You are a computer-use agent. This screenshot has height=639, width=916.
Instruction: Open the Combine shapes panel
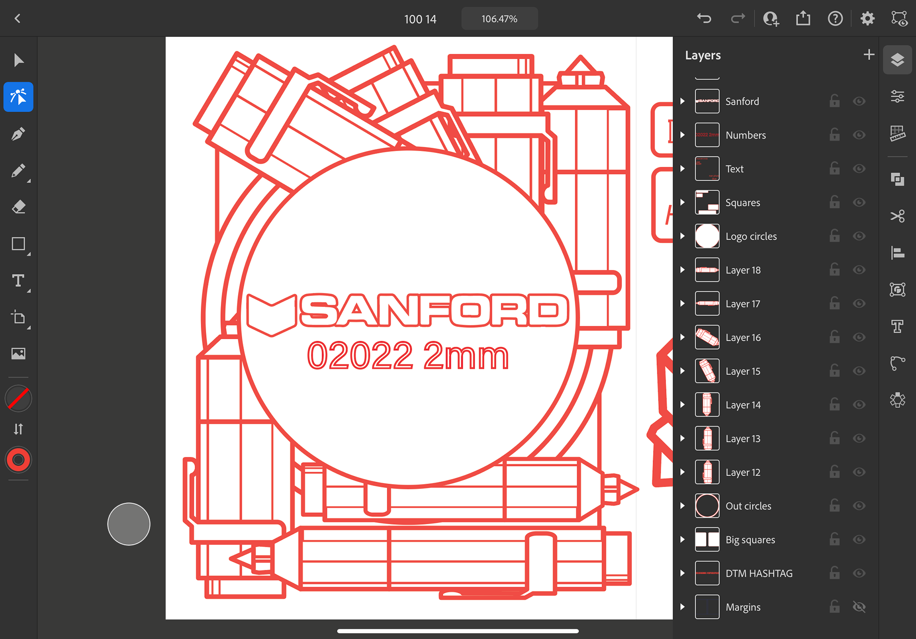click(x=897, y=179)
